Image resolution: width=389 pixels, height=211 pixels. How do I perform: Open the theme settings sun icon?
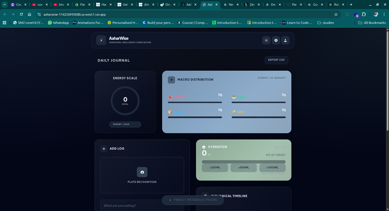click(x=266, y=40)
